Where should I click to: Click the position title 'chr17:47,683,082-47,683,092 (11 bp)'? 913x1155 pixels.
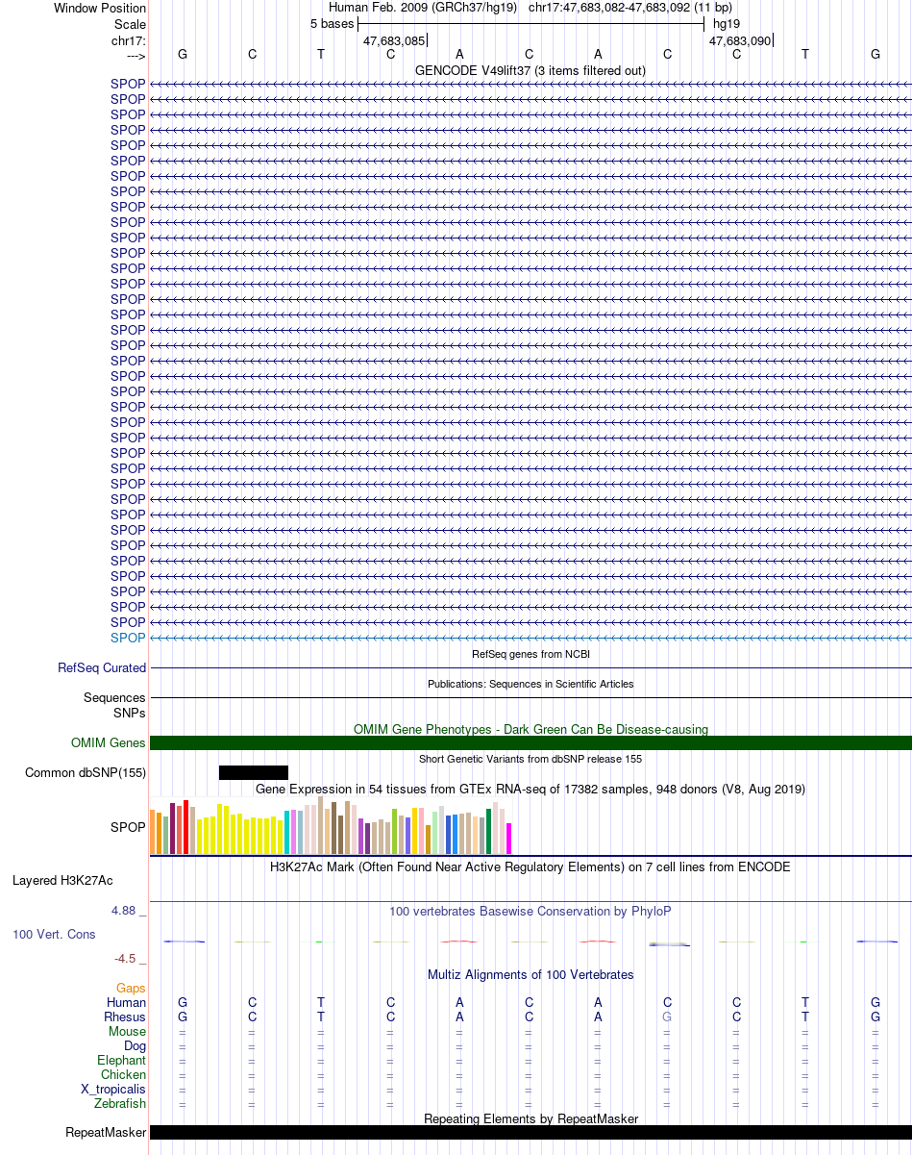point(630,8)
